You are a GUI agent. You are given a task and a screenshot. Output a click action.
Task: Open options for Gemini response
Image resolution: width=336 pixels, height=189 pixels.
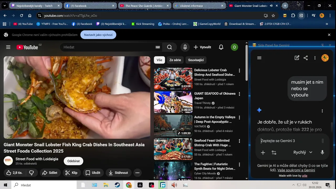(x=322, y=111)
